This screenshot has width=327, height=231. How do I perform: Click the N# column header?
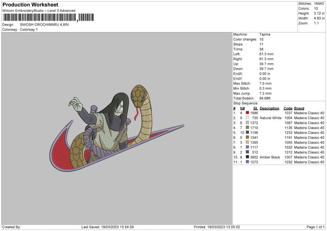click(x=243, y=108)
